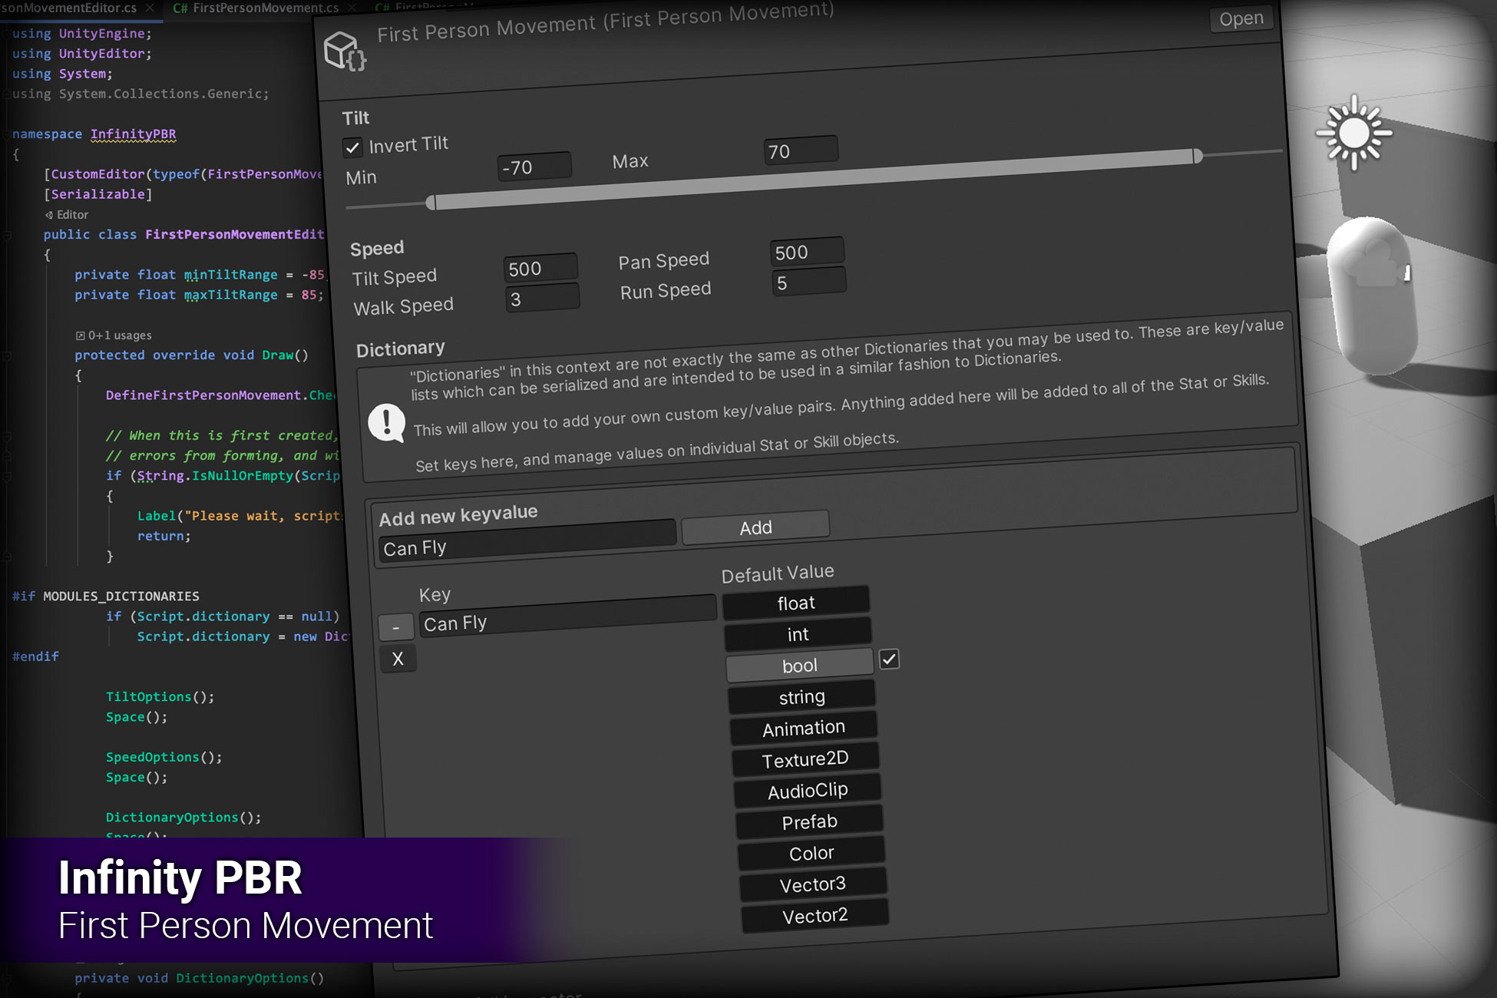Image resolution: width=1497 pixels, height=998 pixels.
Task: Click the '[Serializable]' attribute in code
Action: point(97,194)
